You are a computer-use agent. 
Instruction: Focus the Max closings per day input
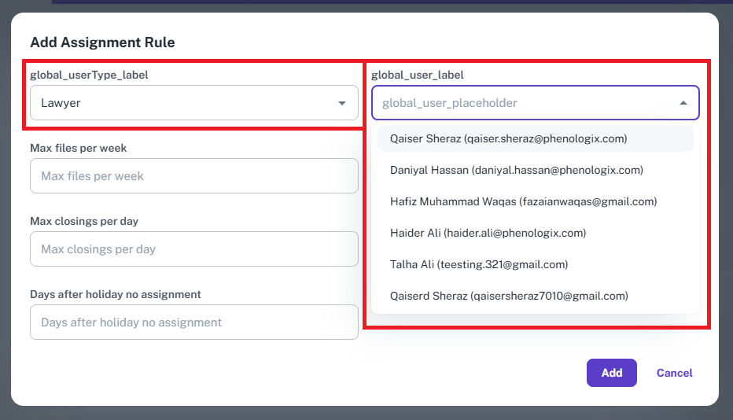click(x=193, y=249)
